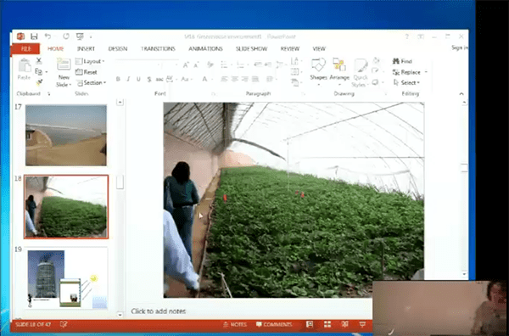Save the presentation from the quick access toolbar
This screenshot has height=336, width=509.
pos(34,36)
